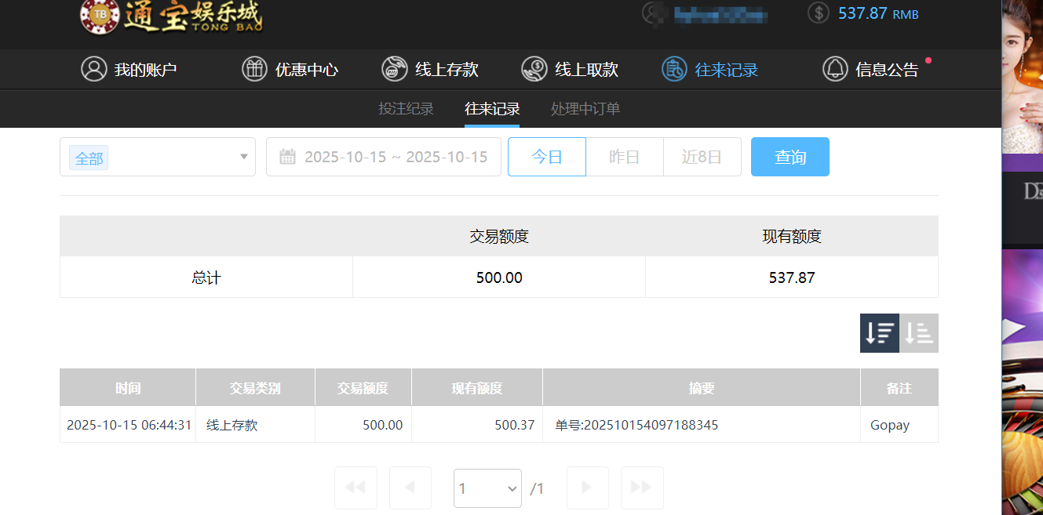1043x515 pixels.
Task: Click the dollar balance icon
Action: point(817,13)
